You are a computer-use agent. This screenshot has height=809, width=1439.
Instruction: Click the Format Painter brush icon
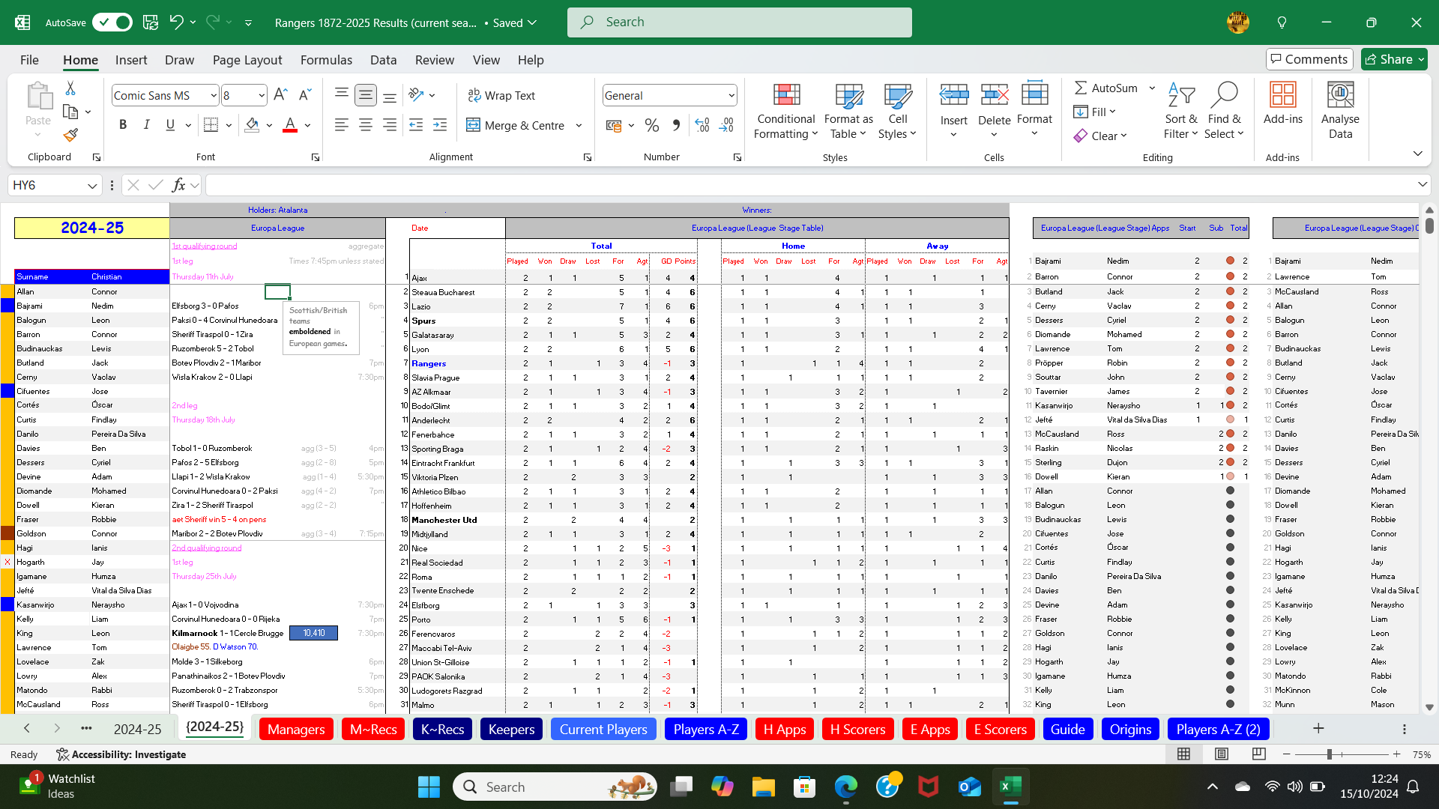coord(70,136)
